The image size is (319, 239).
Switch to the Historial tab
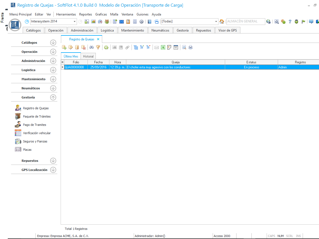tap(88, 56)
